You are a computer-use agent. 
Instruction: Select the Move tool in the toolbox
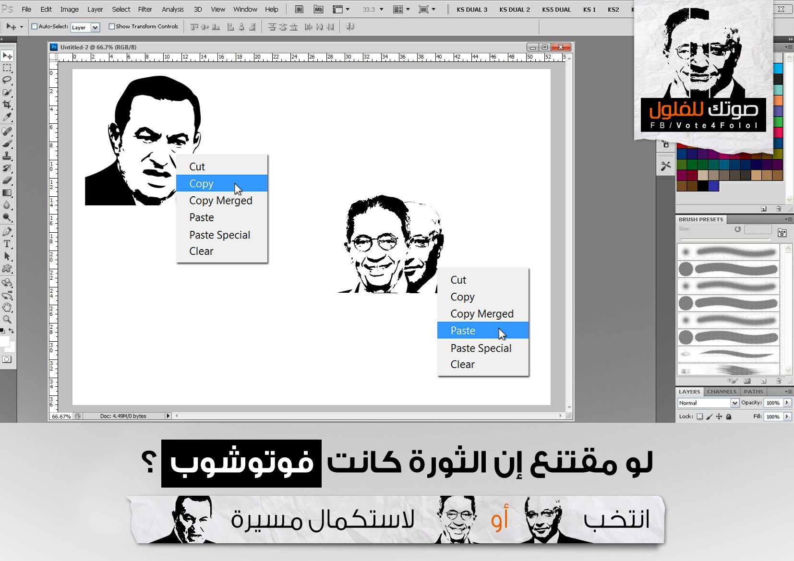point(7,56)
